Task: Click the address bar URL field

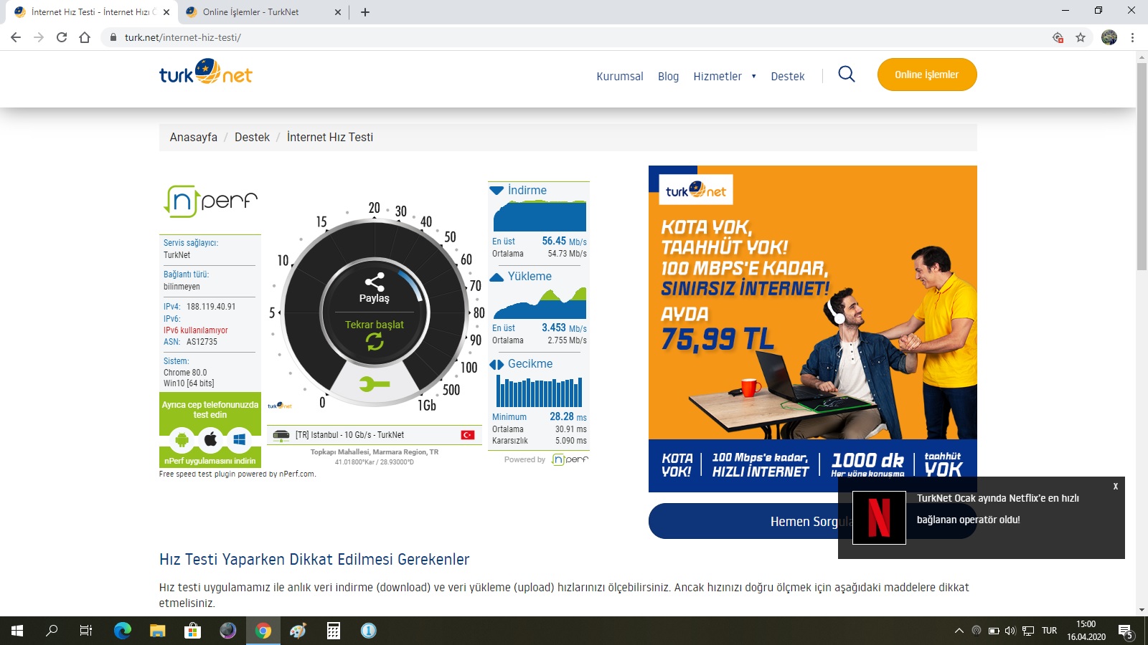Action: pyautogui.click(x=574, y=37)
